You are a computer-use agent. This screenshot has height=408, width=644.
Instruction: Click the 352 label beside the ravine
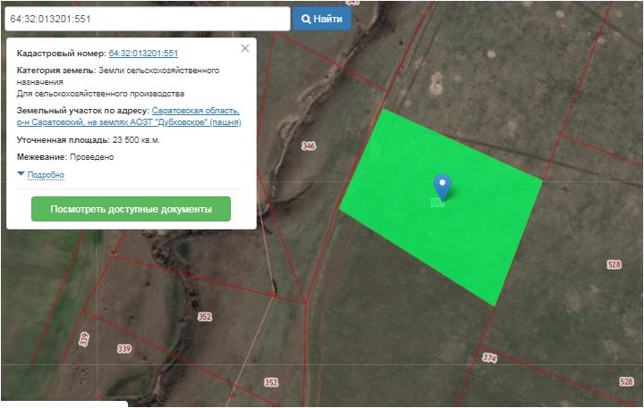[205, 317]
